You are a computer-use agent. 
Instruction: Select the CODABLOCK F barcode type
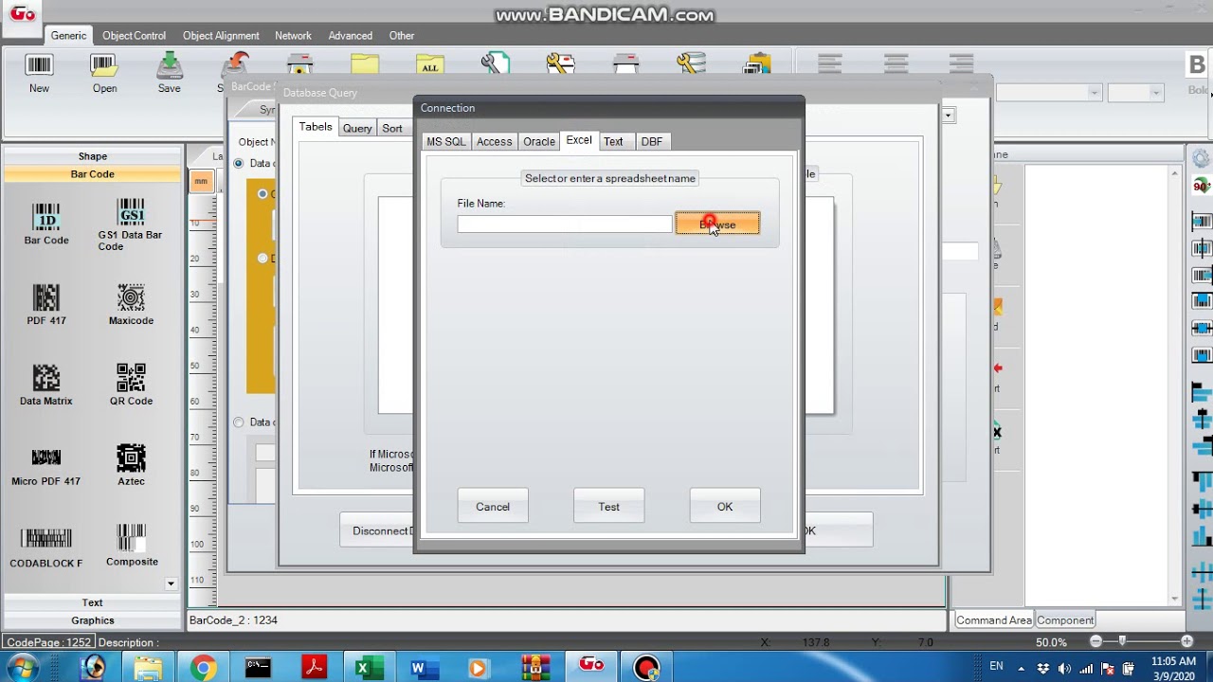[46, 547]
